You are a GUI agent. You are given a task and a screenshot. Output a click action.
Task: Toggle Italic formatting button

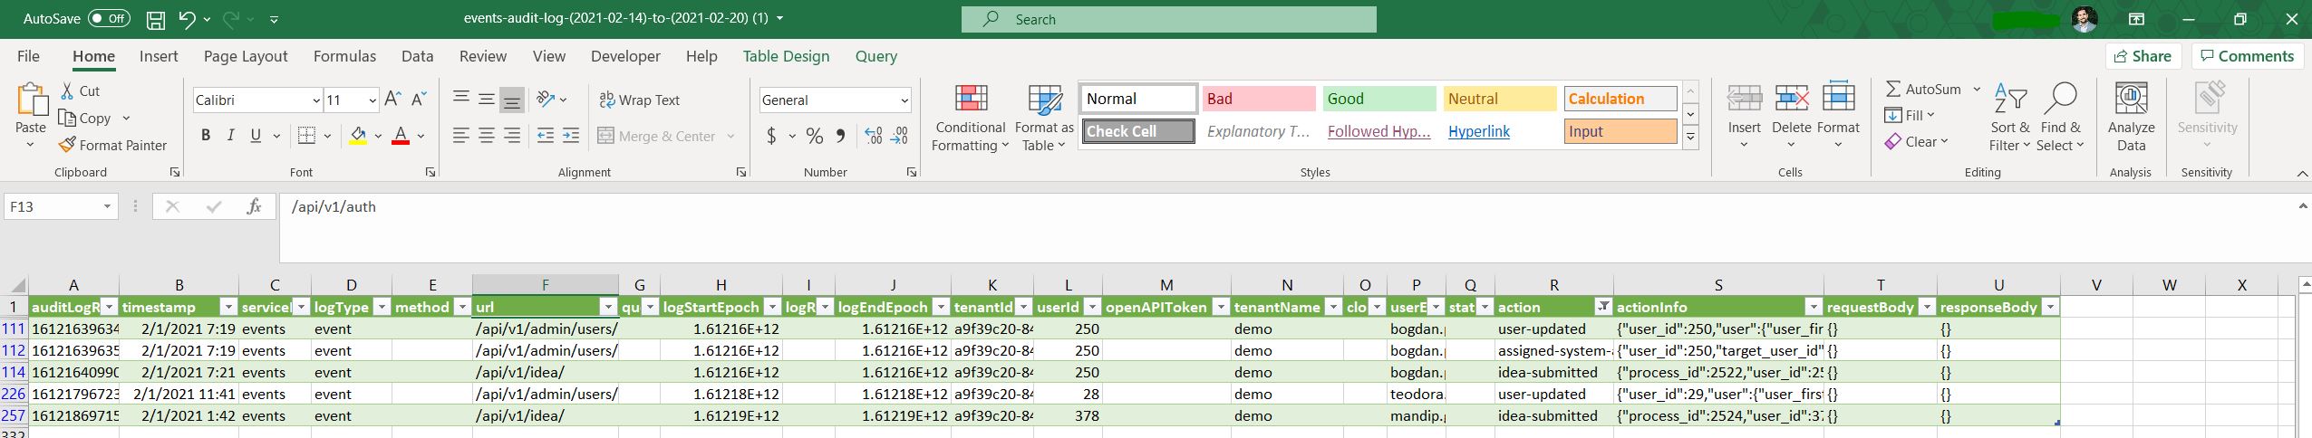point(230,136)
